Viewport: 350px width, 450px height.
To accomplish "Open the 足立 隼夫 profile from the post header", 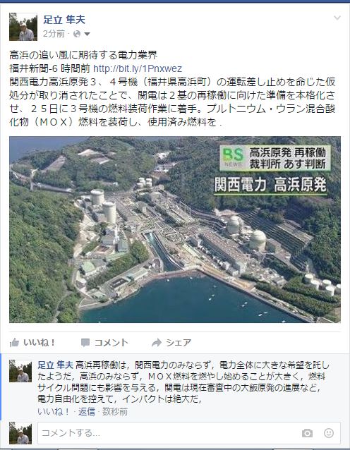I will tap(64, 20).
